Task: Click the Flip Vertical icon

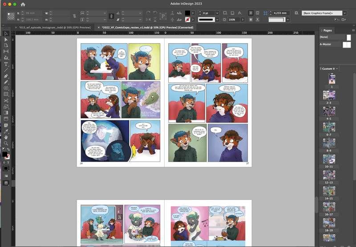Action: coord(155,20)
